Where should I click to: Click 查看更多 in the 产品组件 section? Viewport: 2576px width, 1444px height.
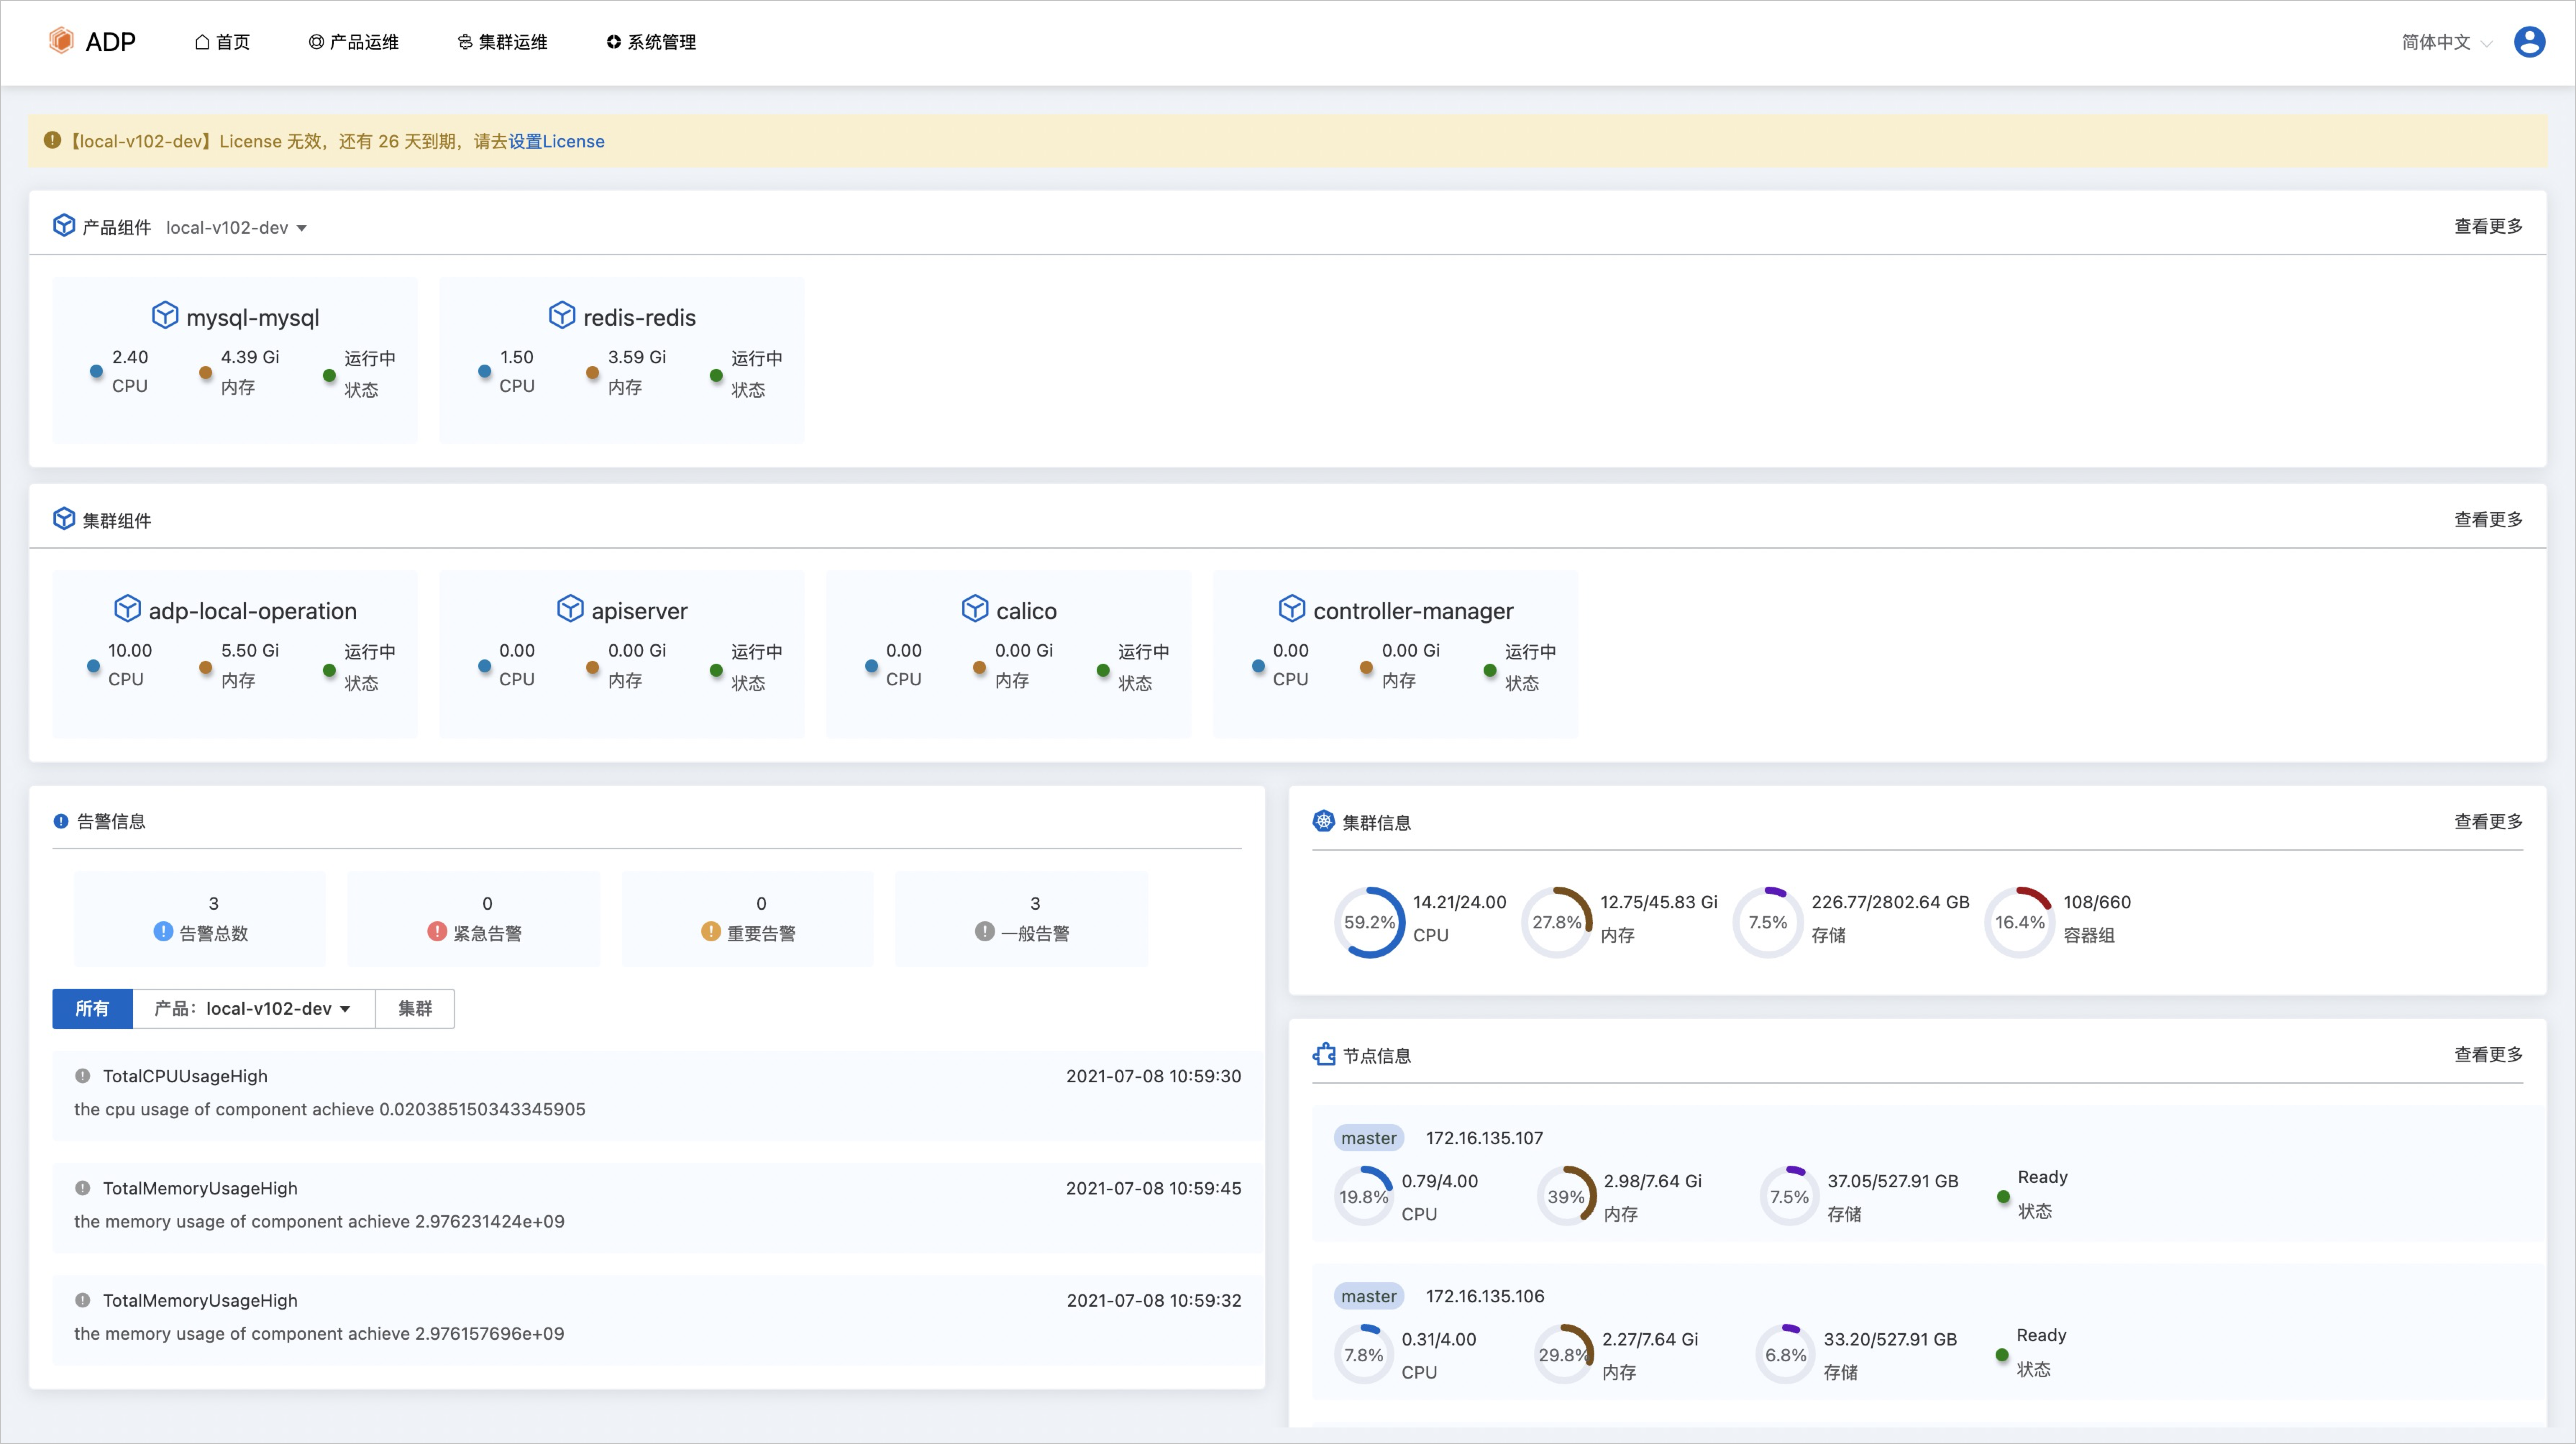tap(2488, 226)
